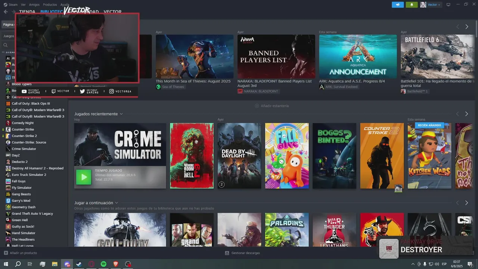Click the Añadir estantería plus icon
This screenshot has height=269, width=478.
[257, 106]
